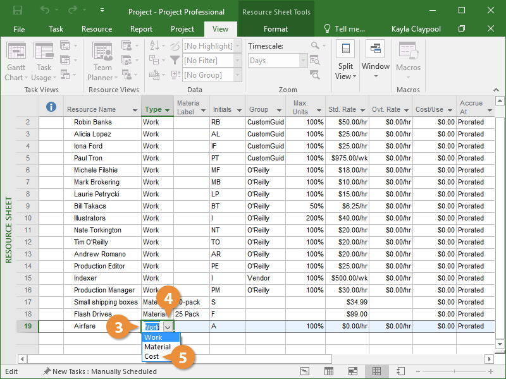Click the Tell me search box
Viewport: 506px width, 379px height.
tap(345, 29)
